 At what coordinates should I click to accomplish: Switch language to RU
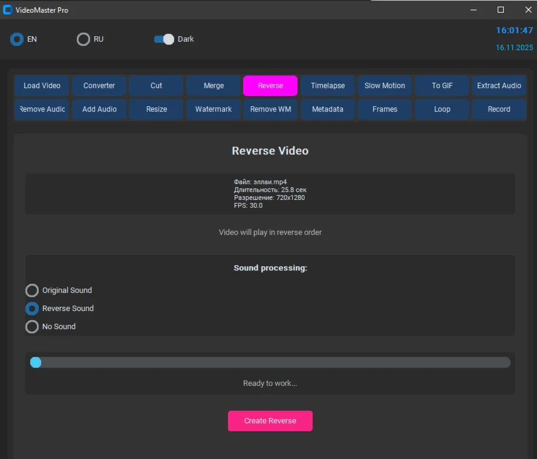tap(83, 39)
